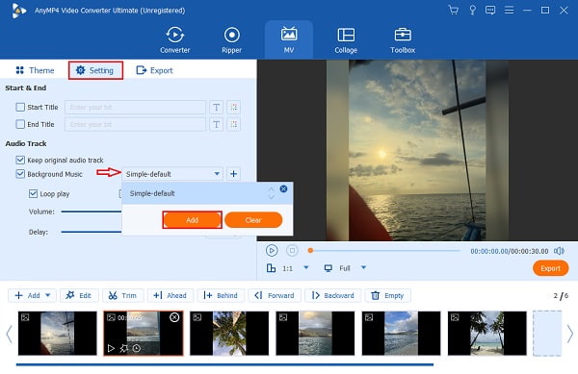Expand the Full display mode dropdown
The image size is (578, 374).
pyautogui.click(x=363, y=267)
